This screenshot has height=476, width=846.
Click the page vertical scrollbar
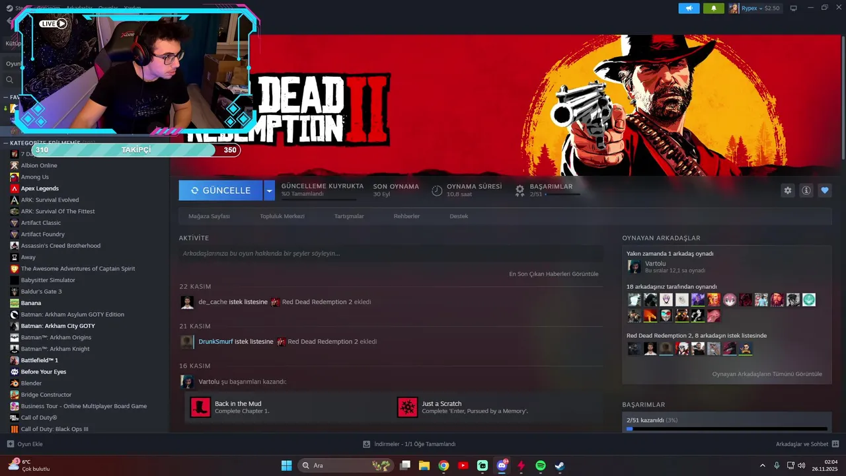(x=843, y=98)
